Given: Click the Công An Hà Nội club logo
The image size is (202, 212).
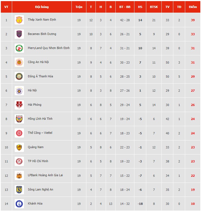Looking at the screenshot, I should [x=19, y=62].
